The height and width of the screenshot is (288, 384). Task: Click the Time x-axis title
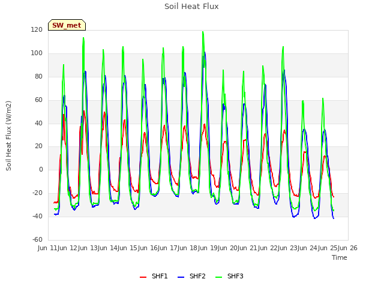click(340, 257)
